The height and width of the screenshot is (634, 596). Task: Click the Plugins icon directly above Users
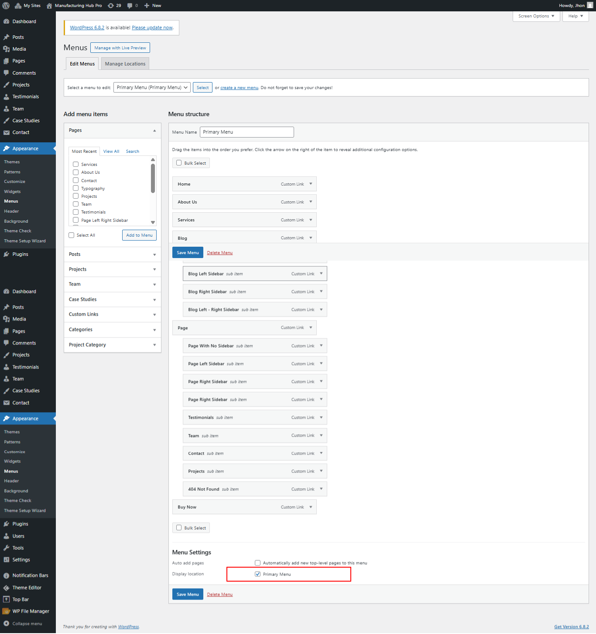7,524
